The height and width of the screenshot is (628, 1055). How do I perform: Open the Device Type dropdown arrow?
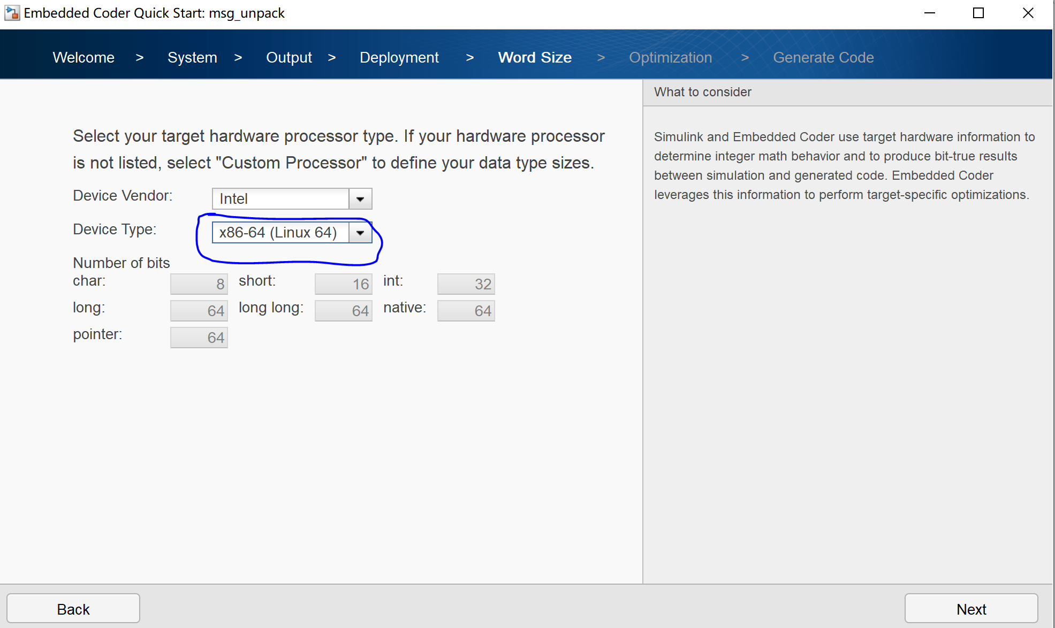click(360, 233)
